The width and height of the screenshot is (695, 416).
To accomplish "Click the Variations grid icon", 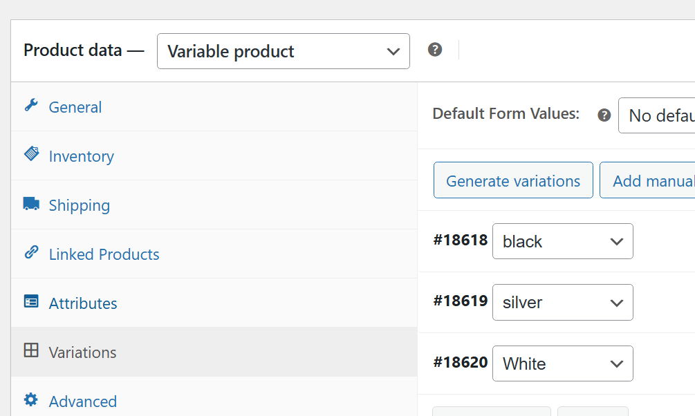I will 31,350.
